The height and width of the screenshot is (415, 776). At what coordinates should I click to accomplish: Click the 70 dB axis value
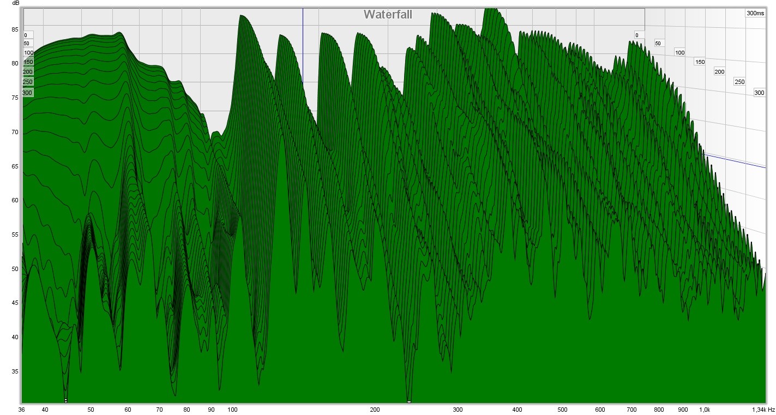click(x=16, y=132)
